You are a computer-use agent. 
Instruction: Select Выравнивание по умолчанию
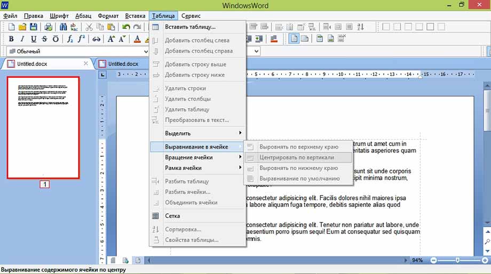click(x=298, y=178)
